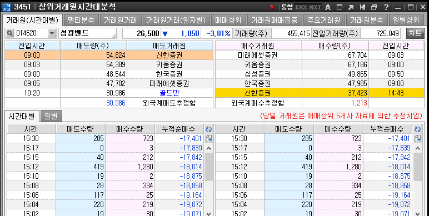The width and height of the screenshot is (429, 216).
Task: Click the plus page icon in right table
Action: click(417, 138)
